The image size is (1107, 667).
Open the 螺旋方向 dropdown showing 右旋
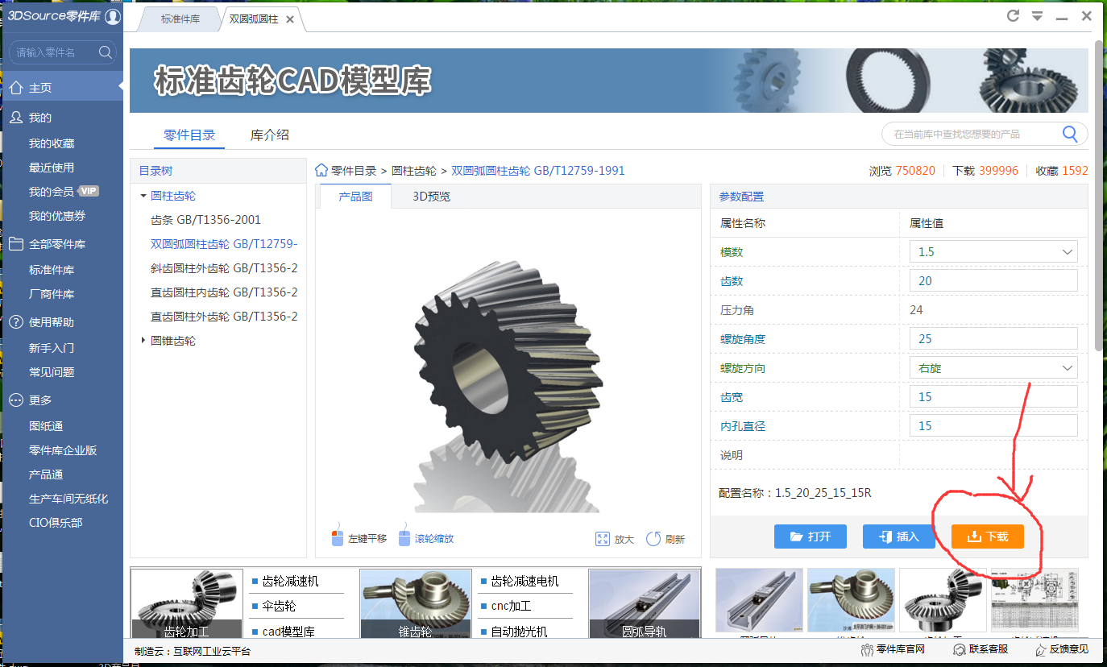[x=993, y=368]
